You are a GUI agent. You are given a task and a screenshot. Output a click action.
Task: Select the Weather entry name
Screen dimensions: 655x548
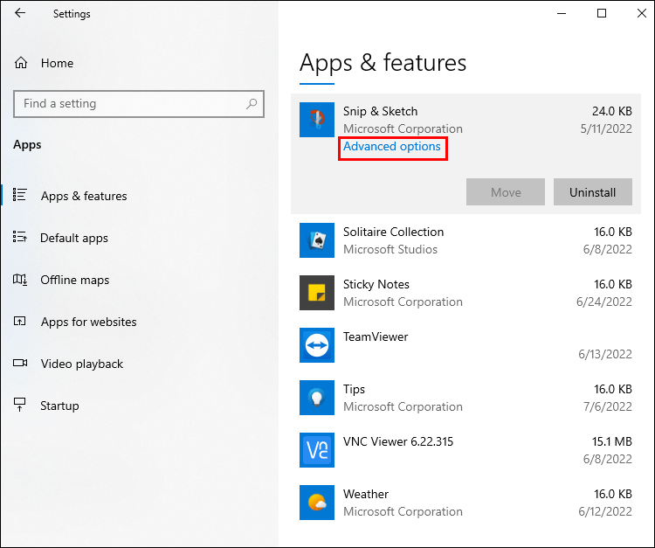coord(366,494)
